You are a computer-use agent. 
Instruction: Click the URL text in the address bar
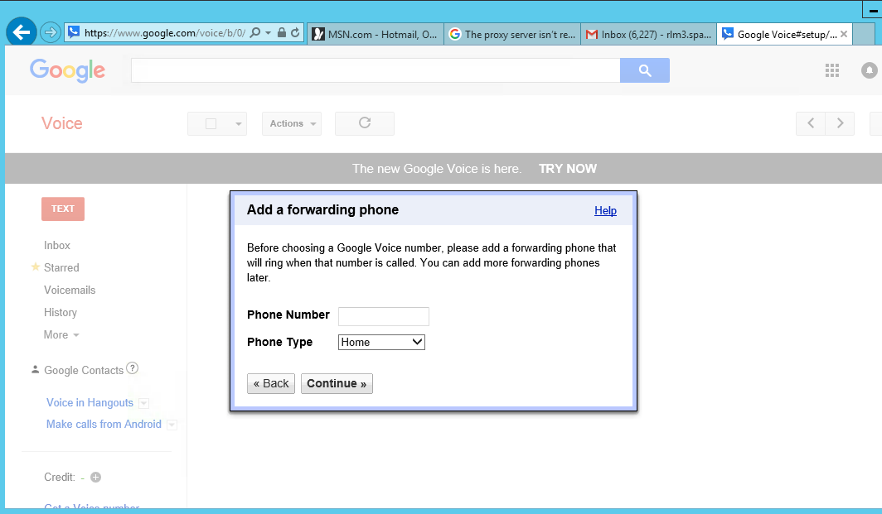coord(164,32)
